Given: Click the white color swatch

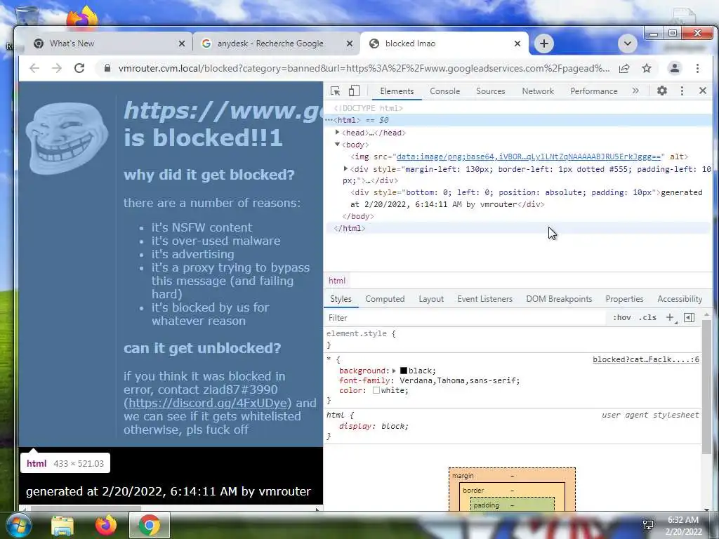Looking at the screenshot, I should pos(376,390).
